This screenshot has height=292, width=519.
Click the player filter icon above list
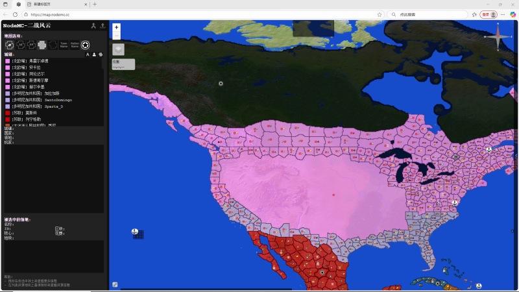click(94, 55)
